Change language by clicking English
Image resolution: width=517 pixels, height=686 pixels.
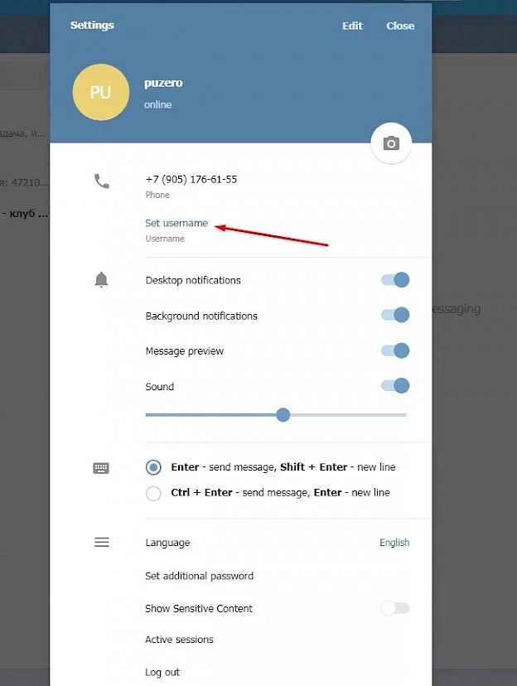coord(394,543)
